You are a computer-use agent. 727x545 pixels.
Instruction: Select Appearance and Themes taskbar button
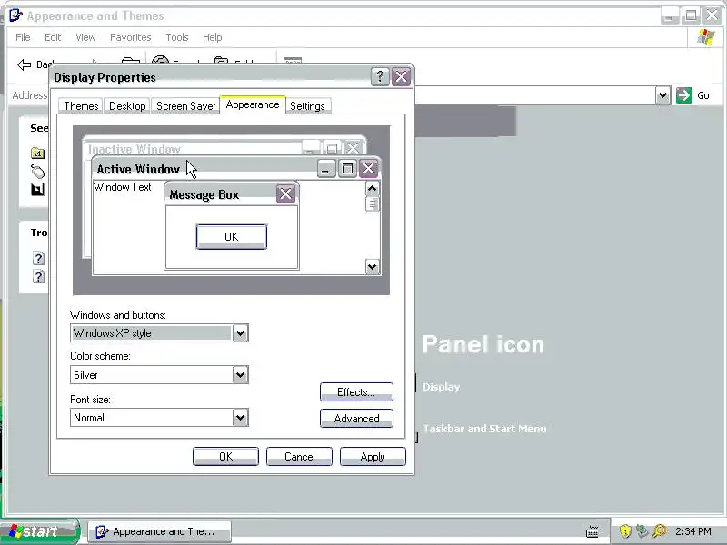pyautogui.click(x=159, y=531)
